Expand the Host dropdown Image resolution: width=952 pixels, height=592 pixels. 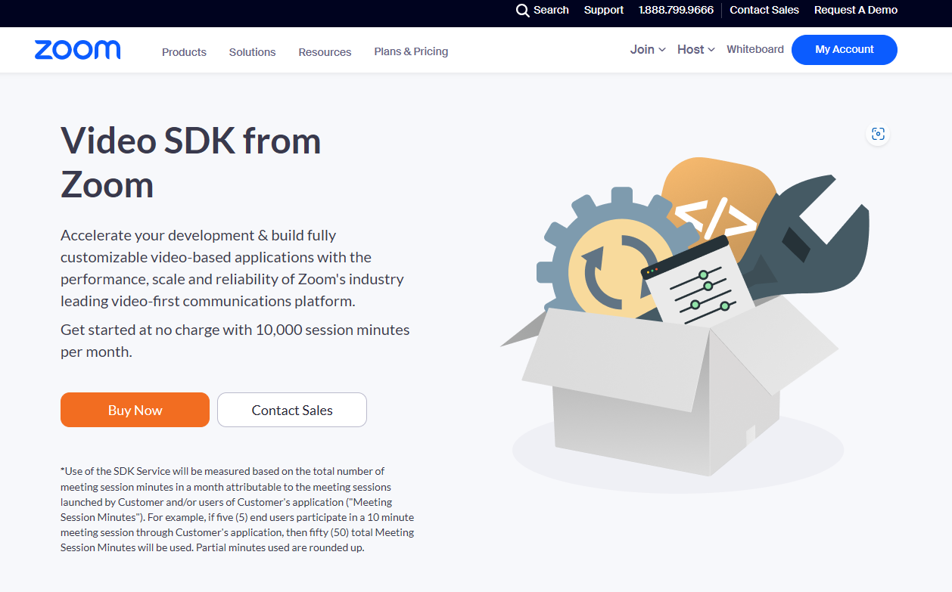695,49
